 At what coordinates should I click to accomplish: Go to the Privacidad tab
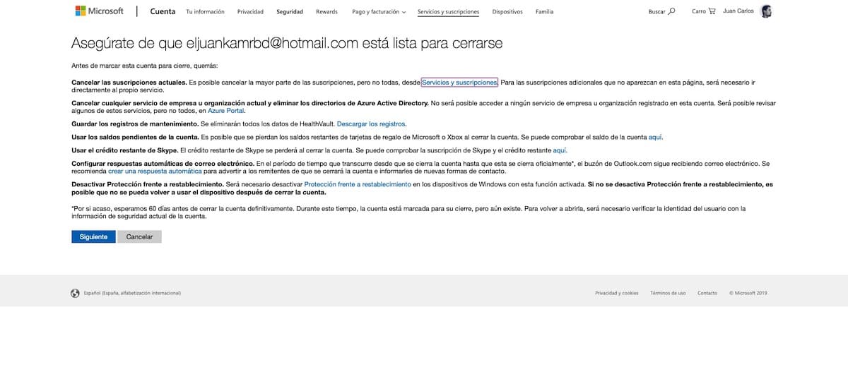(250, 12)
